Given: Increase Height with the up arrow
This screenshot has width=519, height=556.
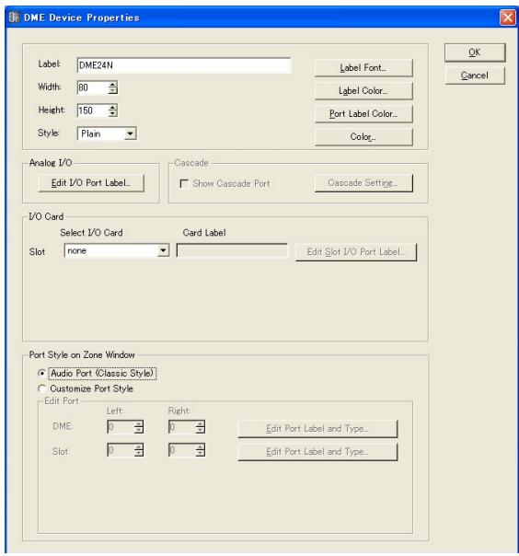Looking at the screenshot, I should click(x=113, y=108).
